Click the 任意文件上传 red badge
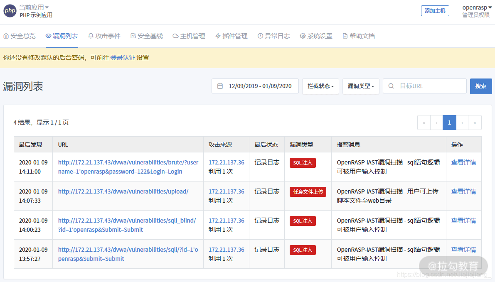495x282 pixels. point(308,192)
